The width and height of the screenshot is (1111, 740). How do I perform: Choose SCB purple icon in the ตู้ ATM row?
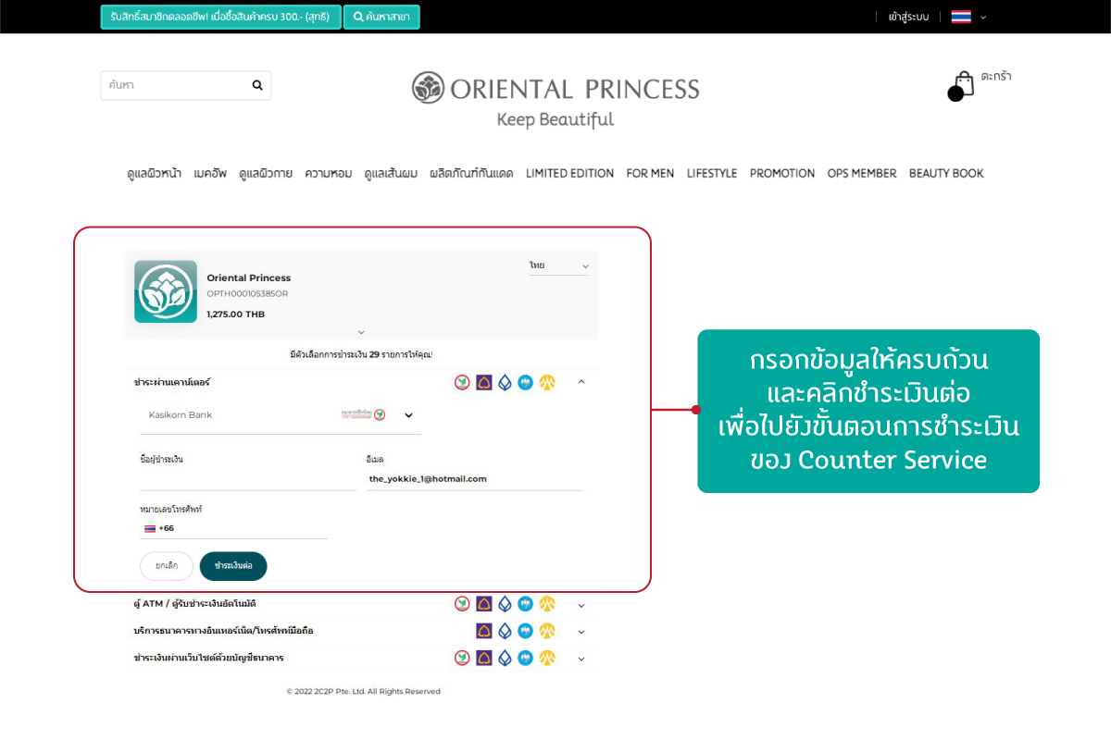484,604
